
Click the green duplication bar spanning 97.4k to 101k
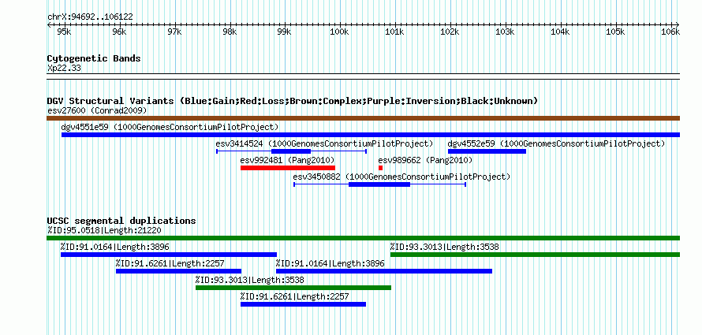click(293, 288)
